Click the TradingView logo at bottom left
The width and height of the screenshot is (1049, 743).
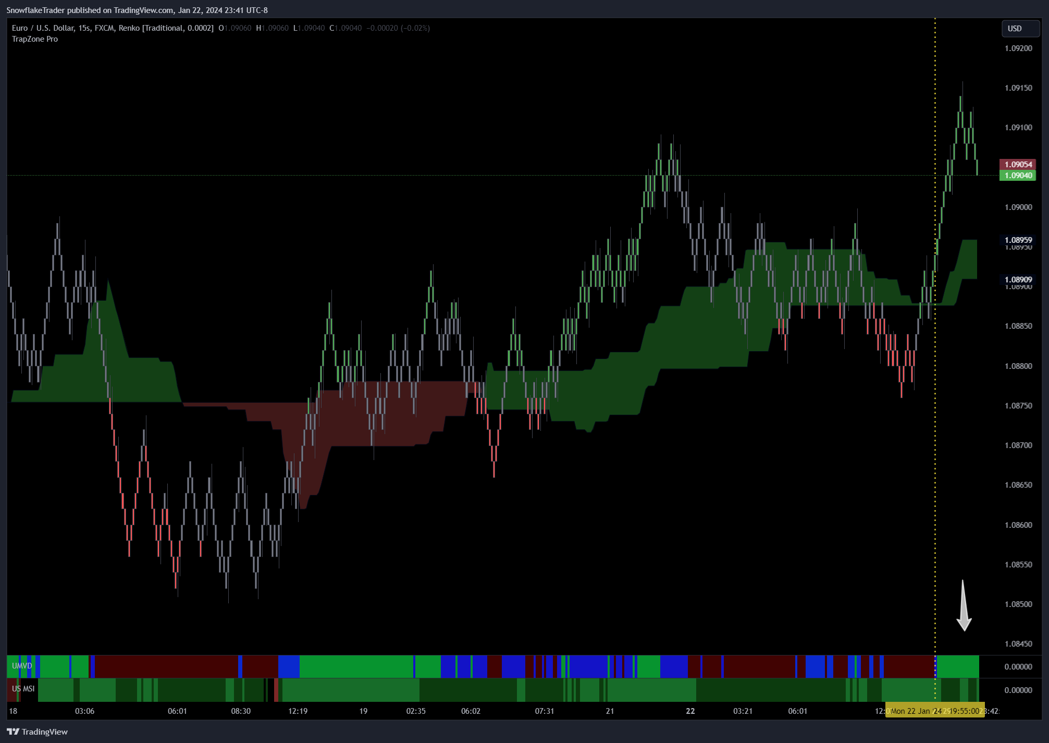point(37,732)
